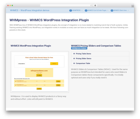
Task: Click the number 1 badge beside WHMPRESS
Action: tap(71, 10)
